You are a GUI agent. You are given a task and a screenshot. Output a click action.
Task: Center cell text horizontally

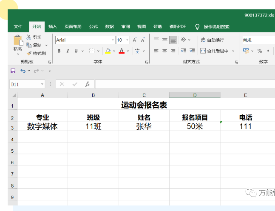click(164, 51)
